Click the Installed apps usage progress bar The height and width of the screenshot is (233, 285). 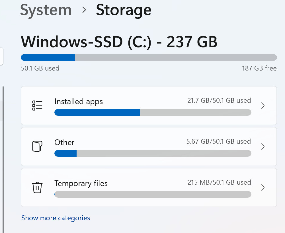[153, 112]
